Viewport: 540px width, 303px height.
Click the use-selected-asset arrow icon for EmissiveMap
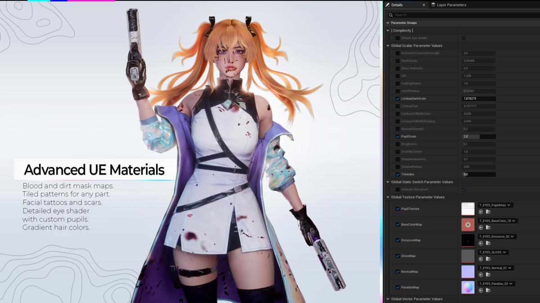(x=481, y=243)
